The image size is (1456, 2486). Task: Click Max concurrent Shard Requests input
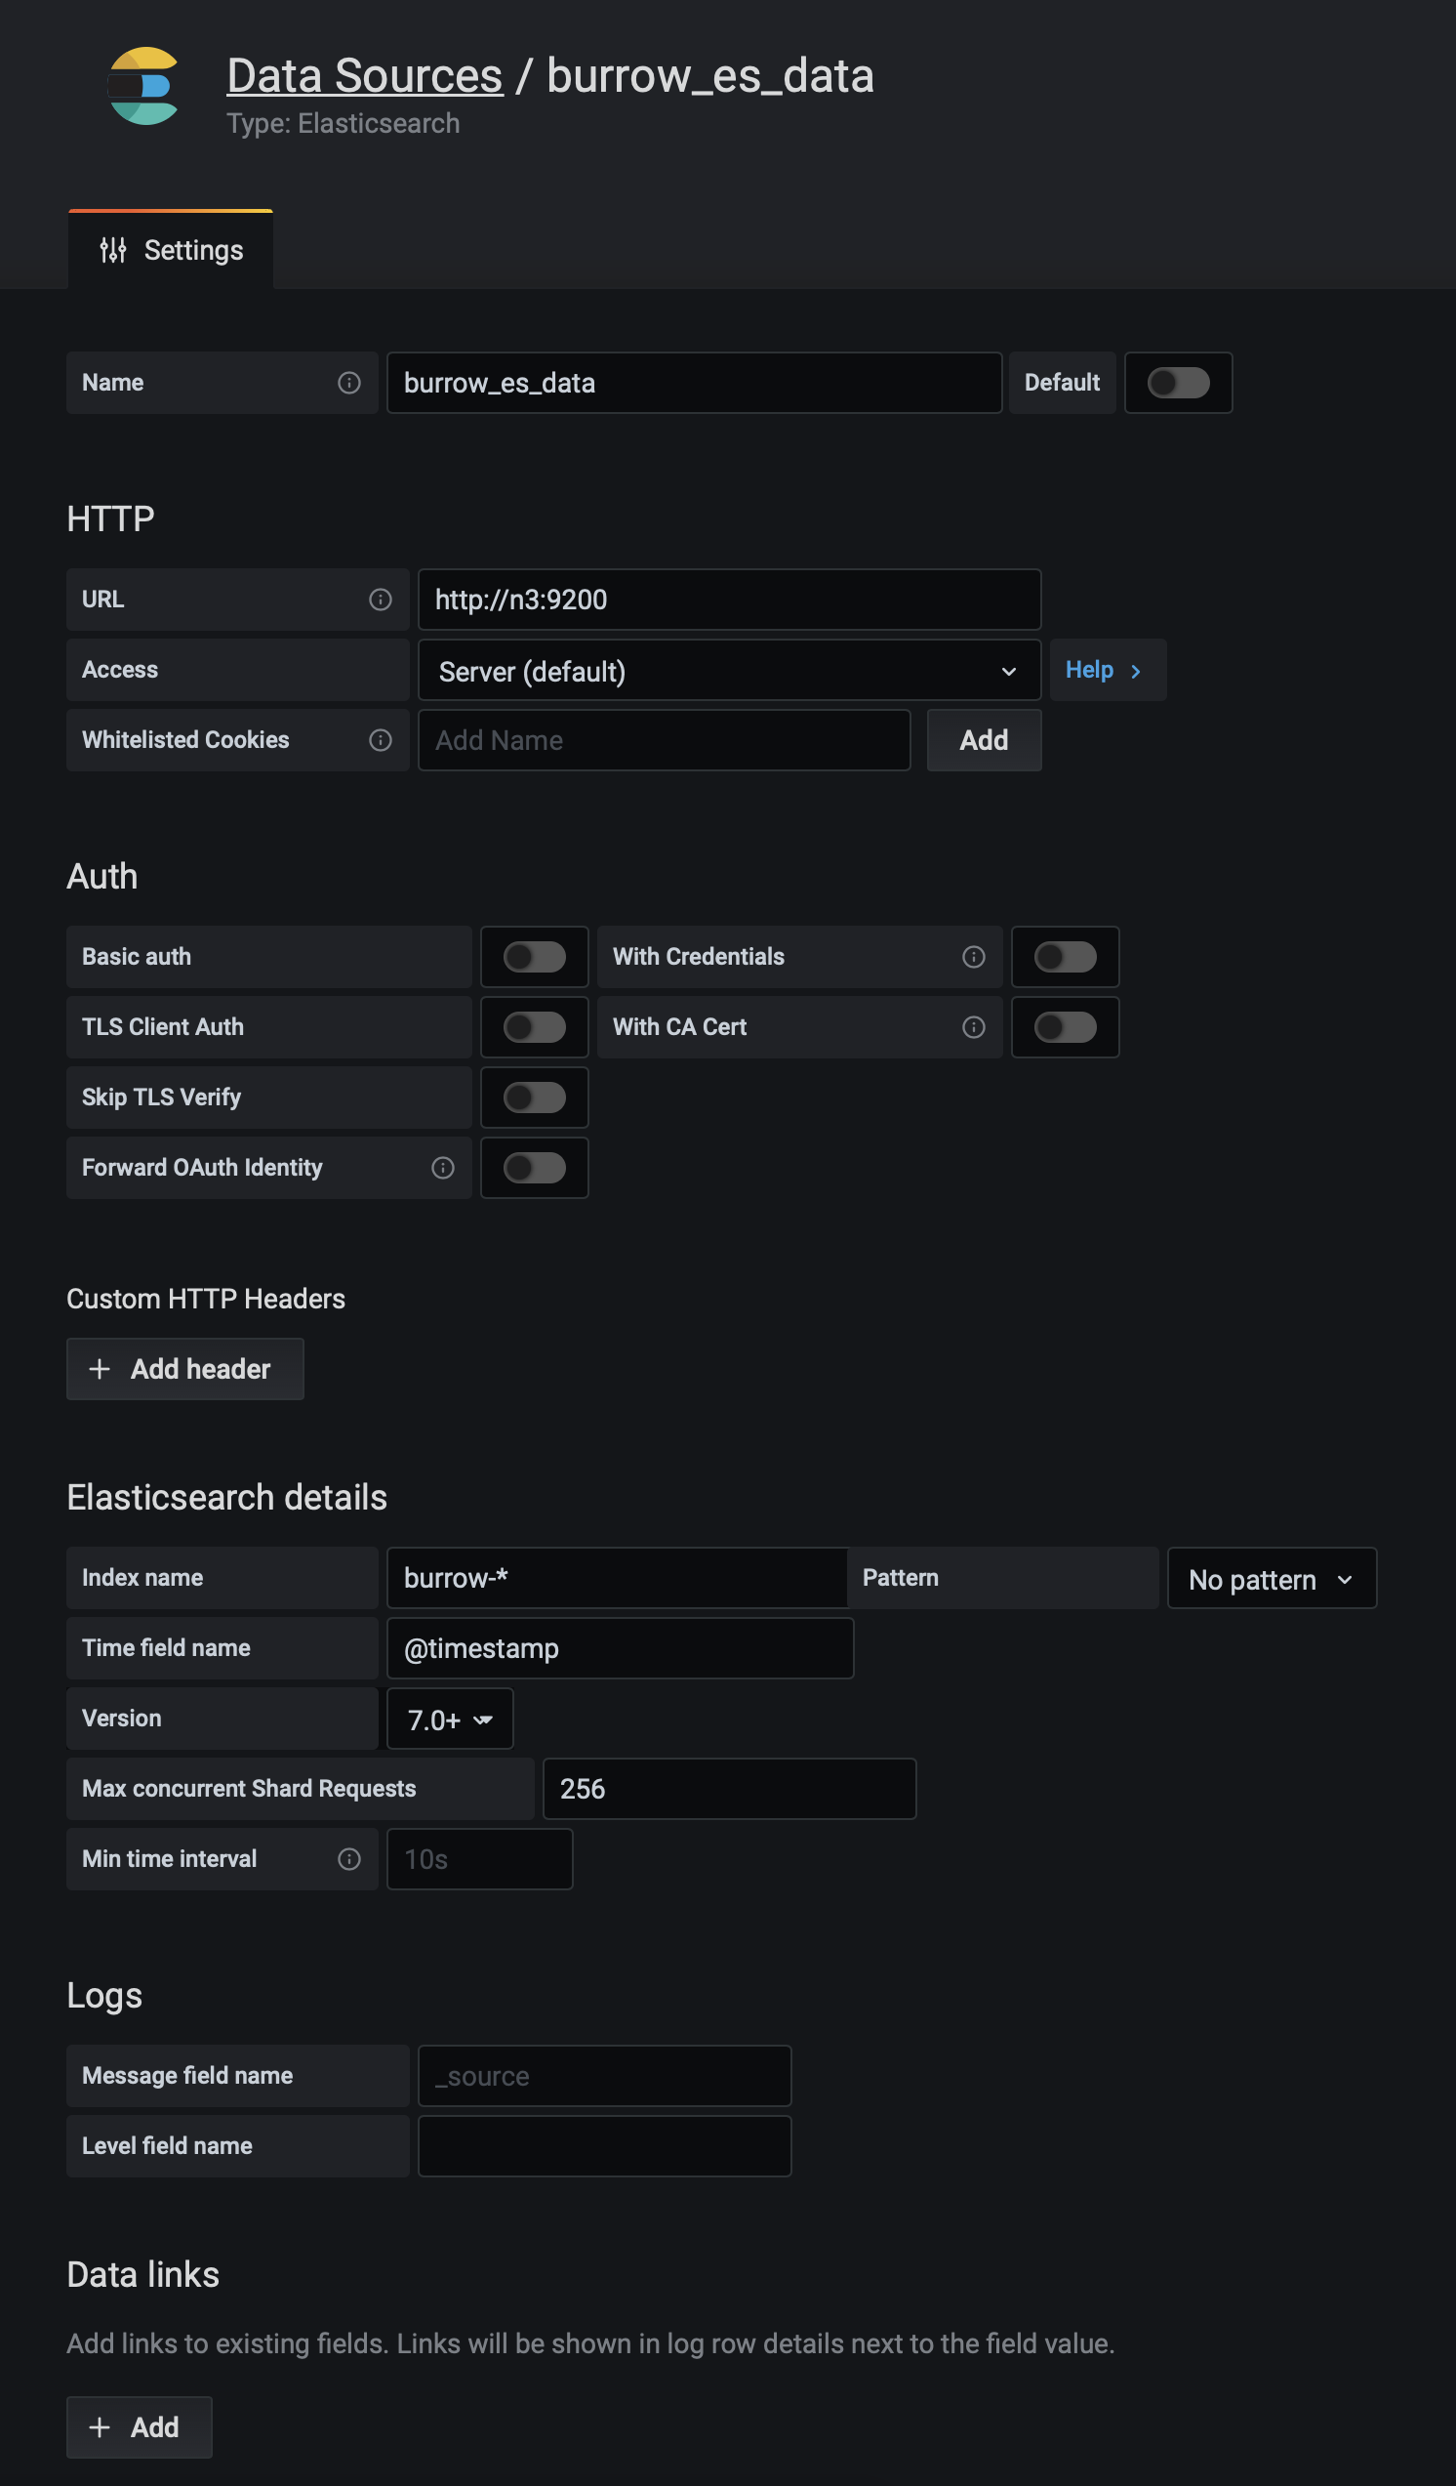pos(730,1790)
